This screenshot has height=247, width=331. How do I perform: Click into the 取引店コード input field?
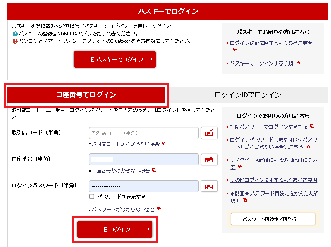tap(144, 133)
